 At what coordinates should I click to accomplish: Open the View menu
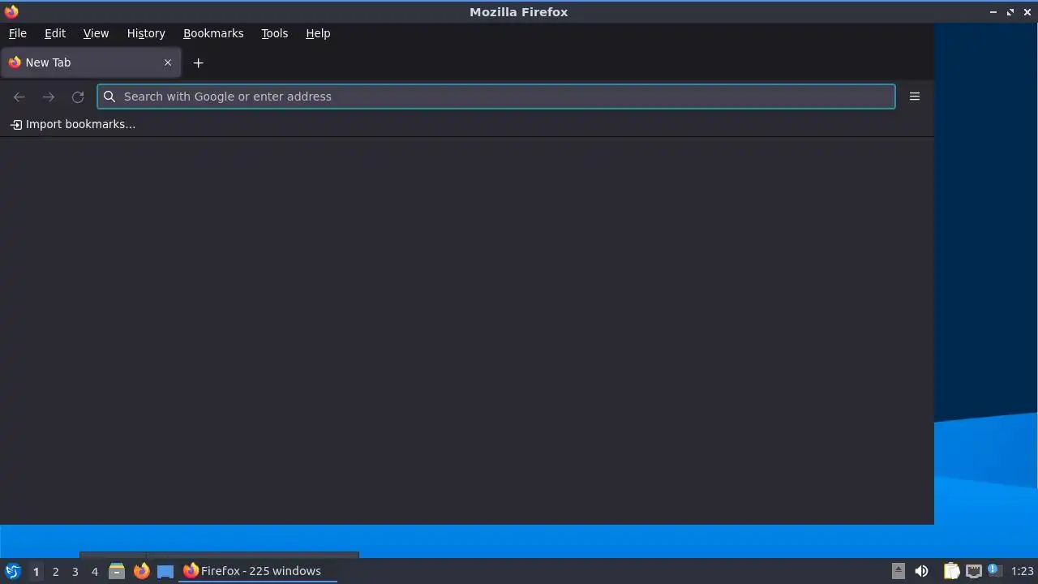click(96, 33)
